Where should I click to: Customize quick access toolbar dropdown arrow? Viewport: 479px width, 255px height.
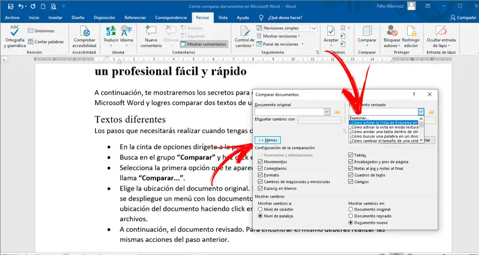(x=63, y=6)
